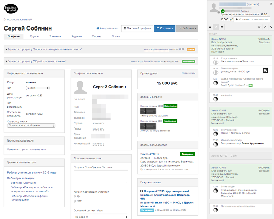Click the green phone call icon
This screenshot has width=274, height=219.
coord(222,11)
